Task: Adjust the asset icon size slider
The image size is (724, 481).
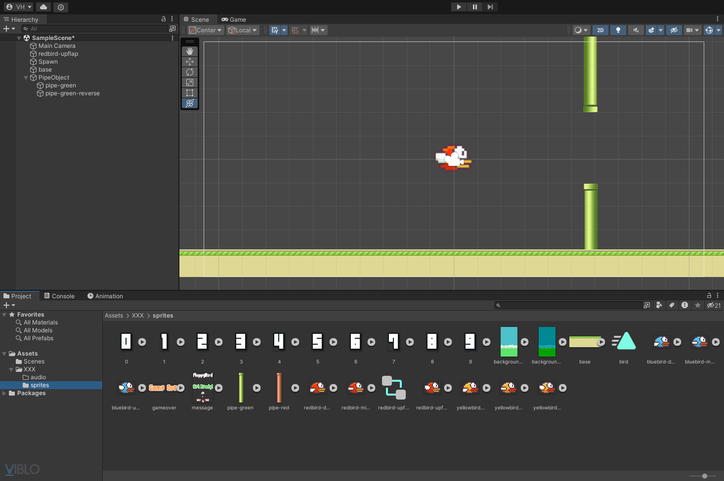Action: point(705,476)
